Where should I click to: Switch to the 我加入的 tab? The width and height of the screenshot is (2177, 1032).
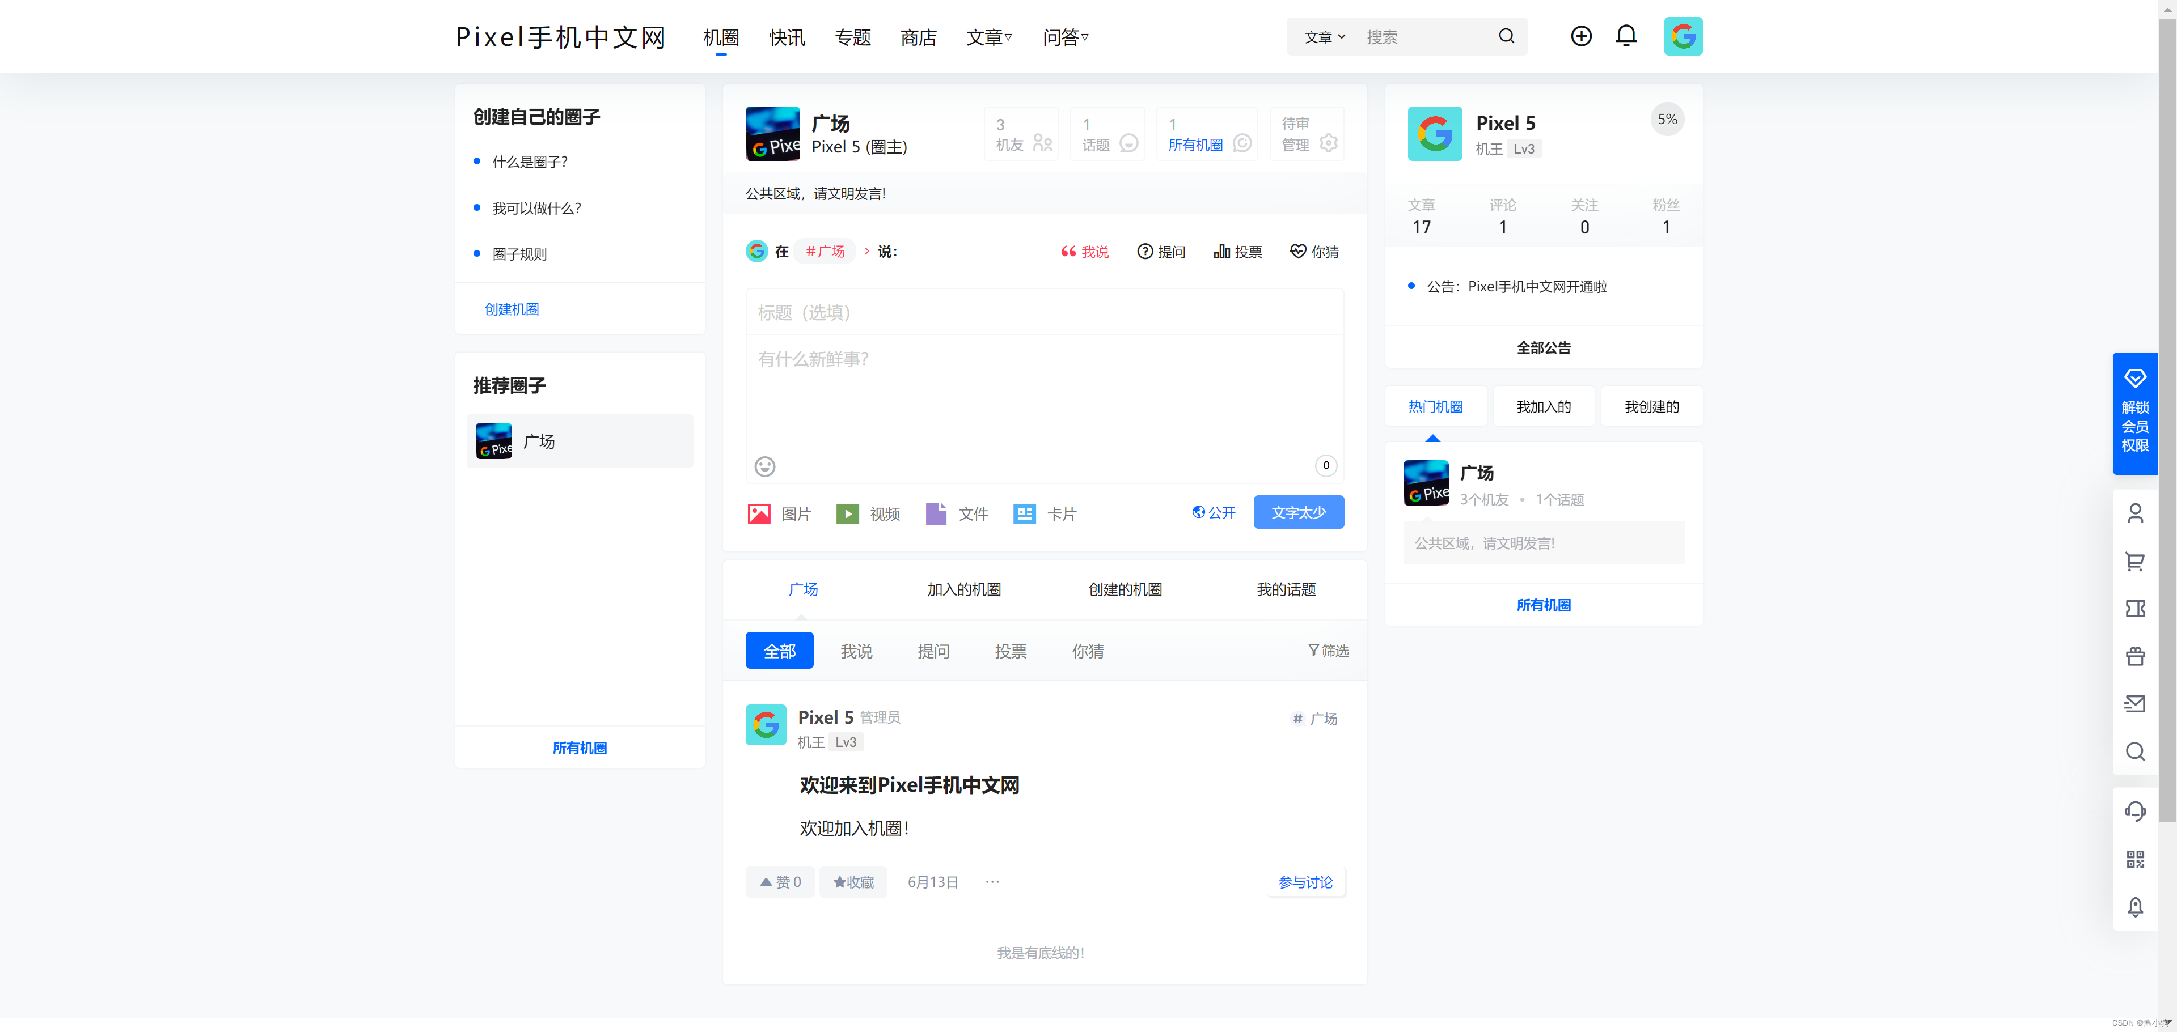[1543, 407]
